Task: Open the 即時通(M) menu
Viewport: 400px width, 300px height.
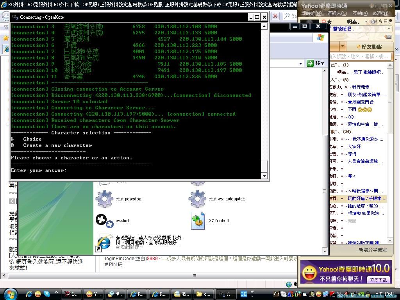Action: 311,13
